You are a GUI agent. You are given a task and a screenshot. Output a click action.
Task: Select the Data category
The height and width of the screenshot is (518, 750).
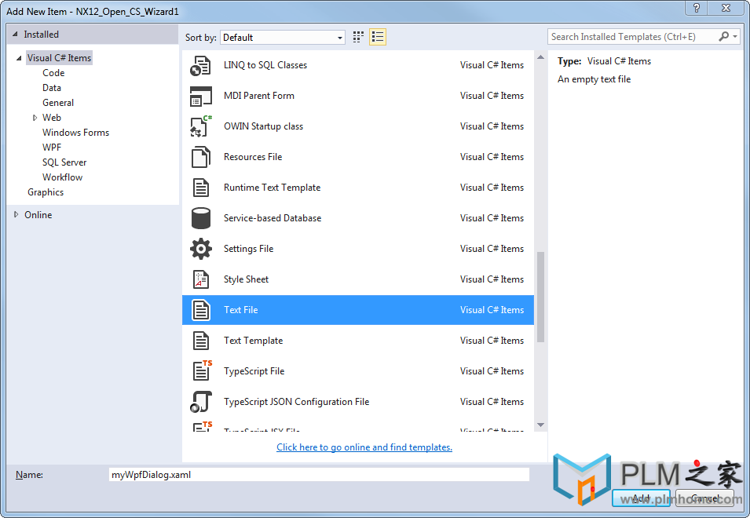[x=52, y=87]
